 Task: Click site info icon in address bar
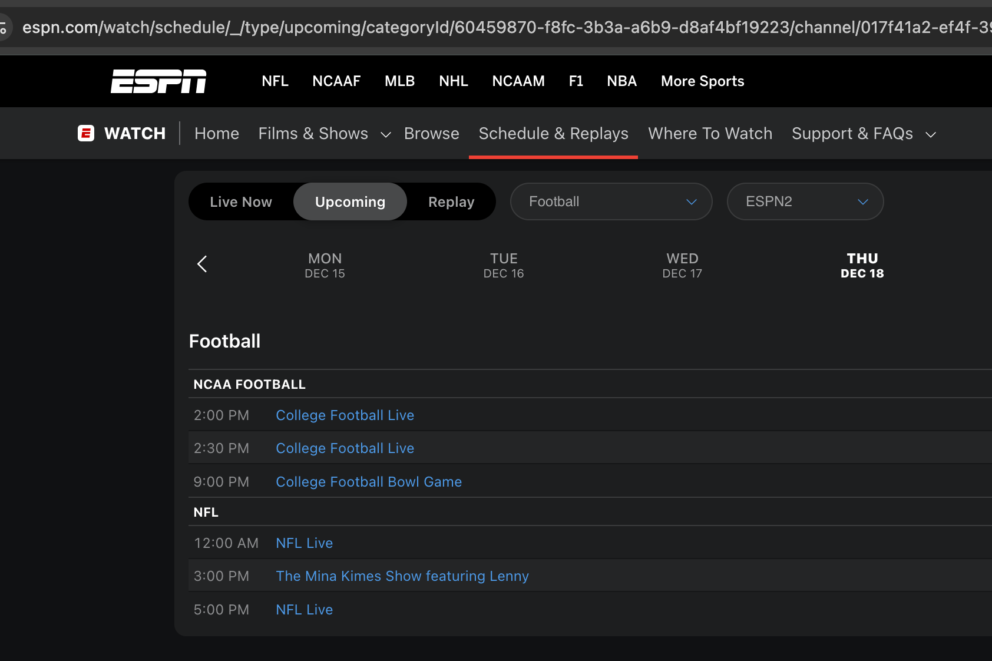(4, 28)
